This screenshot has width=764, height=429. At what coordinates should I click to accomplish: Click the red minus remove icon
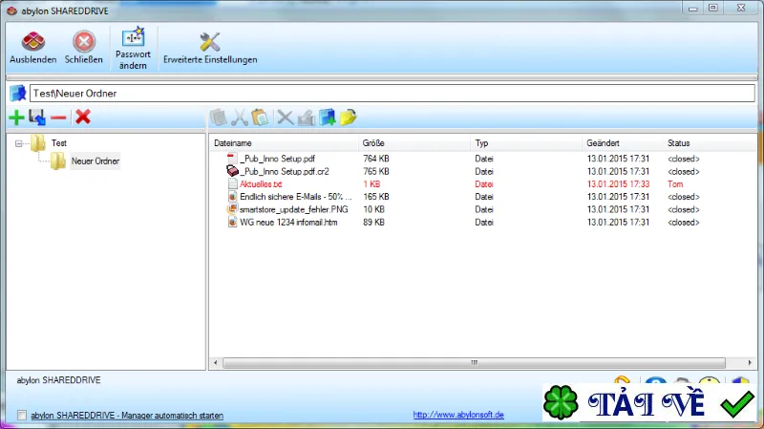[x=58, y=118]
